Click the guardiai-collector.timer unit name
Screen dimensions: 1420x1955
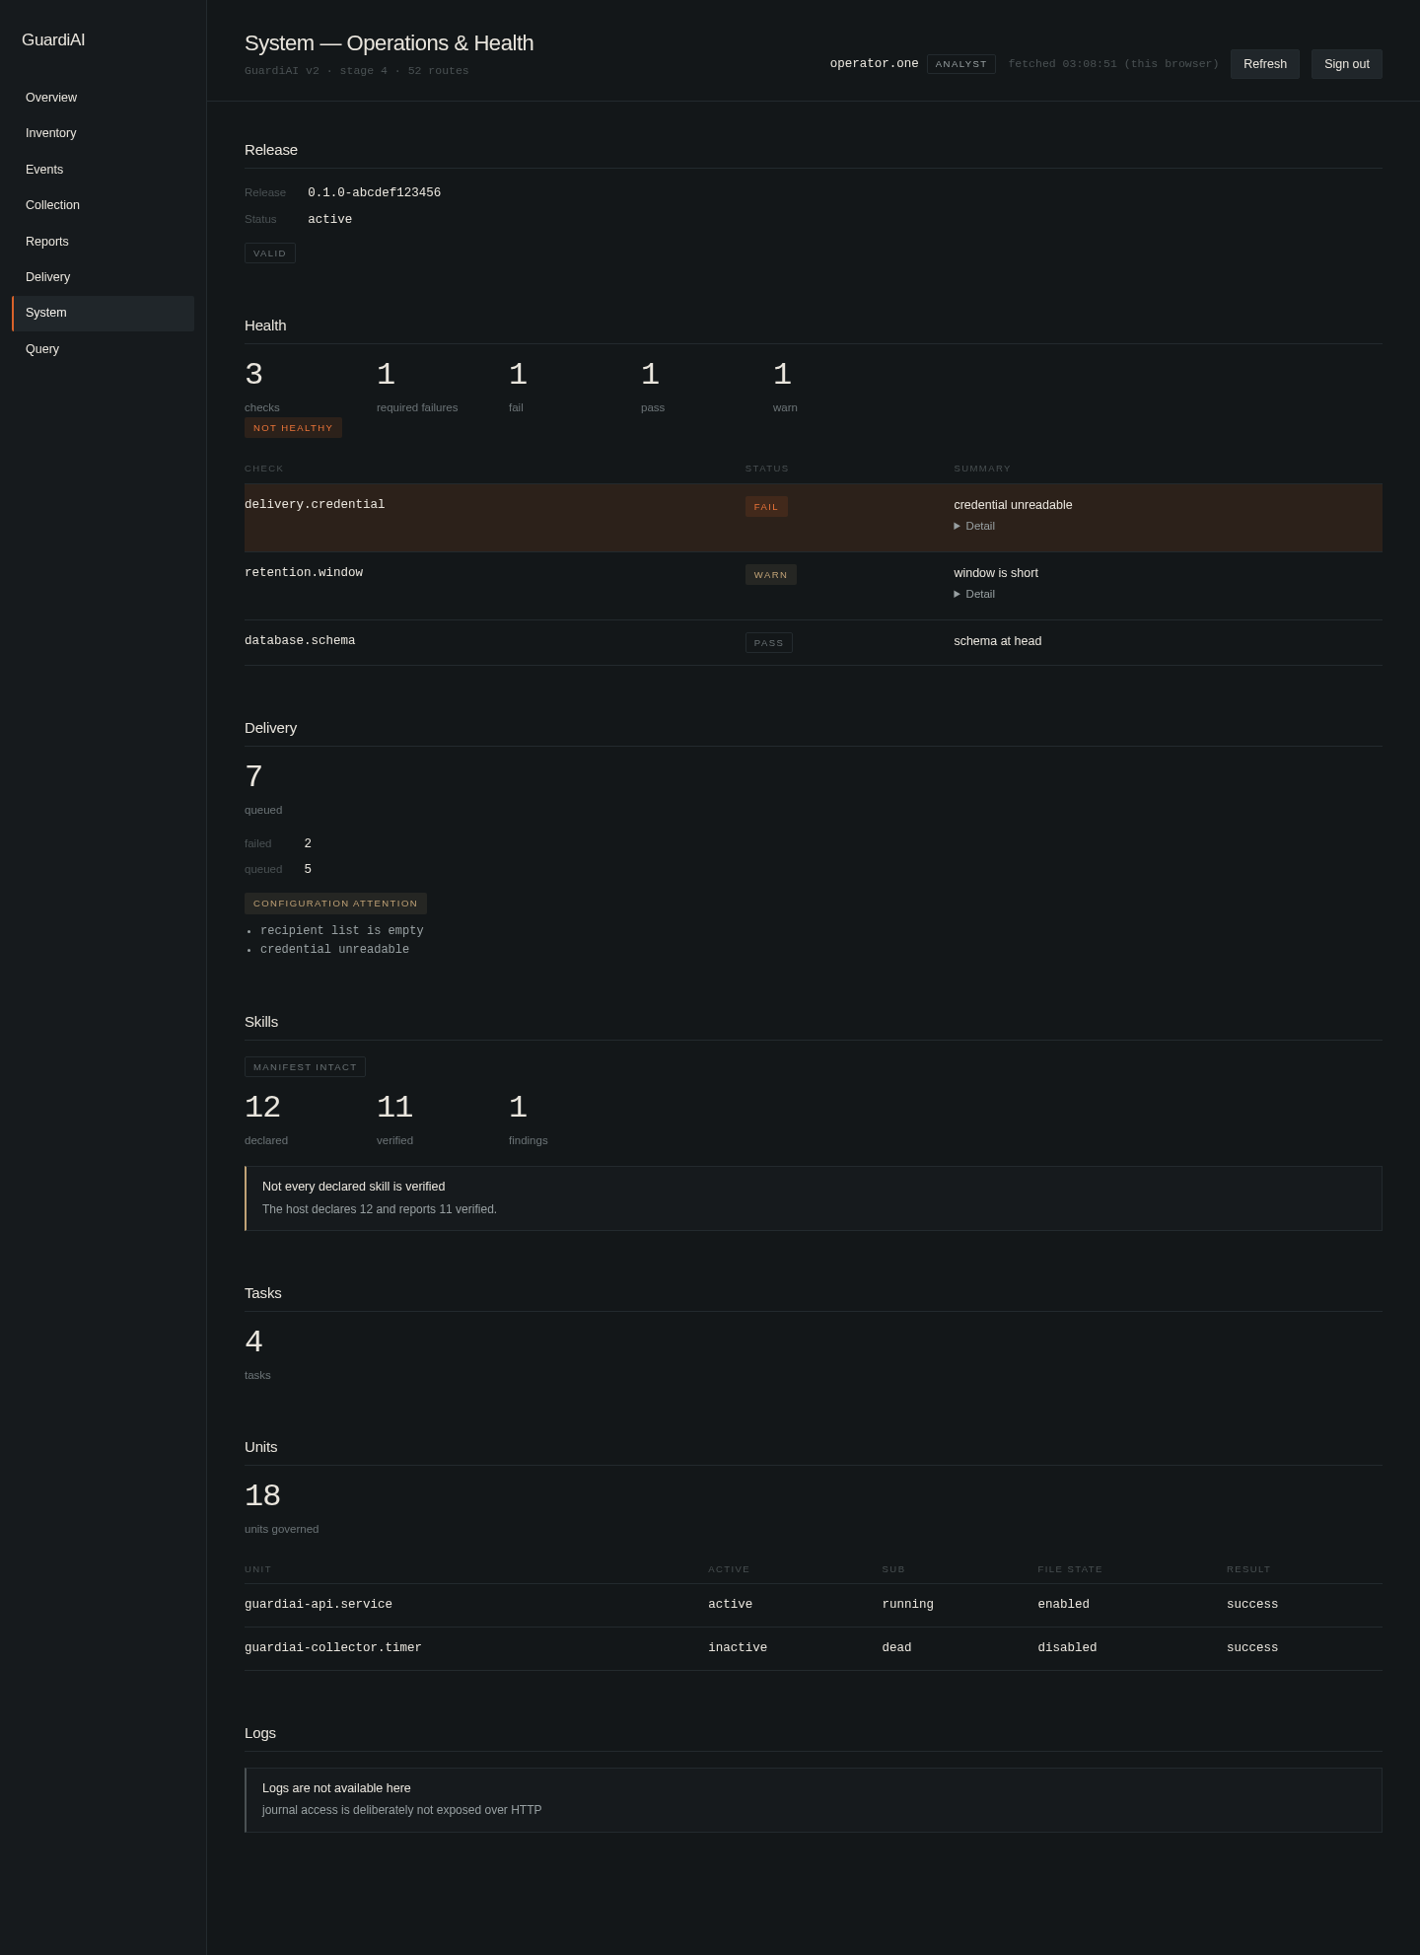333,1648
